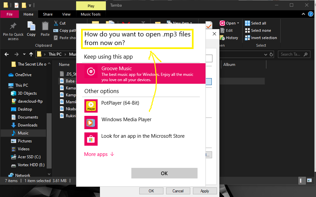316x197 pixels.
Task: Click the Search Tamba box
Action: (x=294, y=54)
